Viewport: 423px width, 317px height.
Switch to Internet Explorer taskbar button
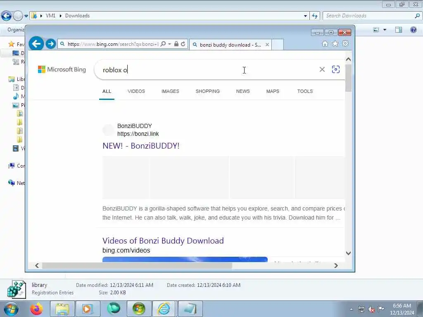point(164,309)
